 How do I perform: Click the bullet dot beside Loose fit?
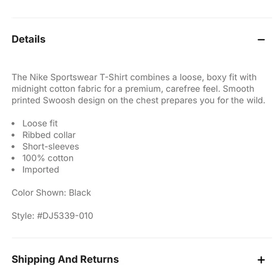[13, 124]
